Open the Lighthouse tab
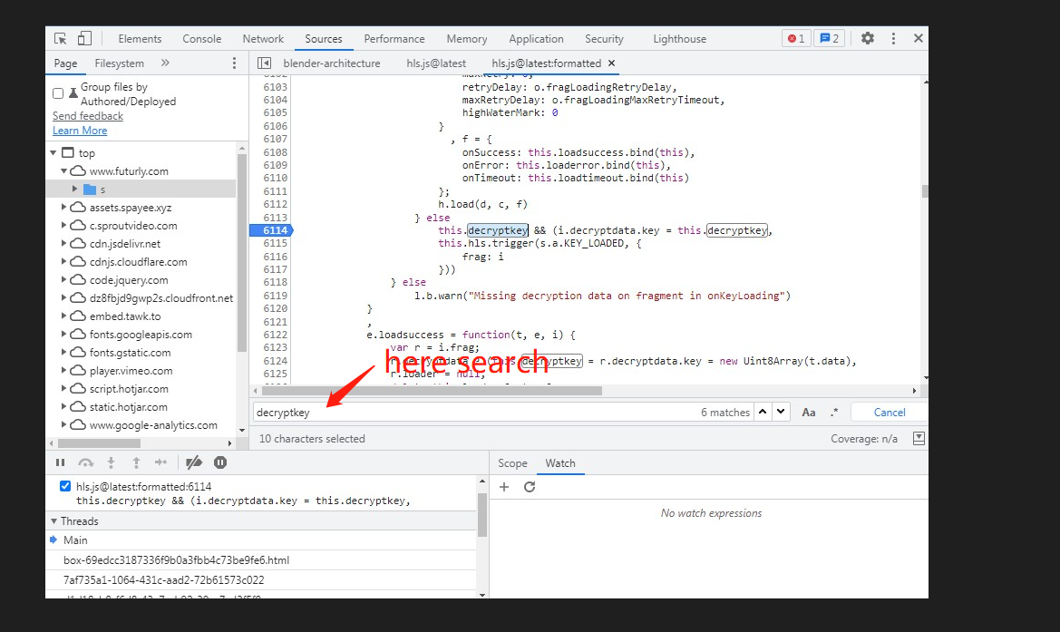 (x=679, y=38)
